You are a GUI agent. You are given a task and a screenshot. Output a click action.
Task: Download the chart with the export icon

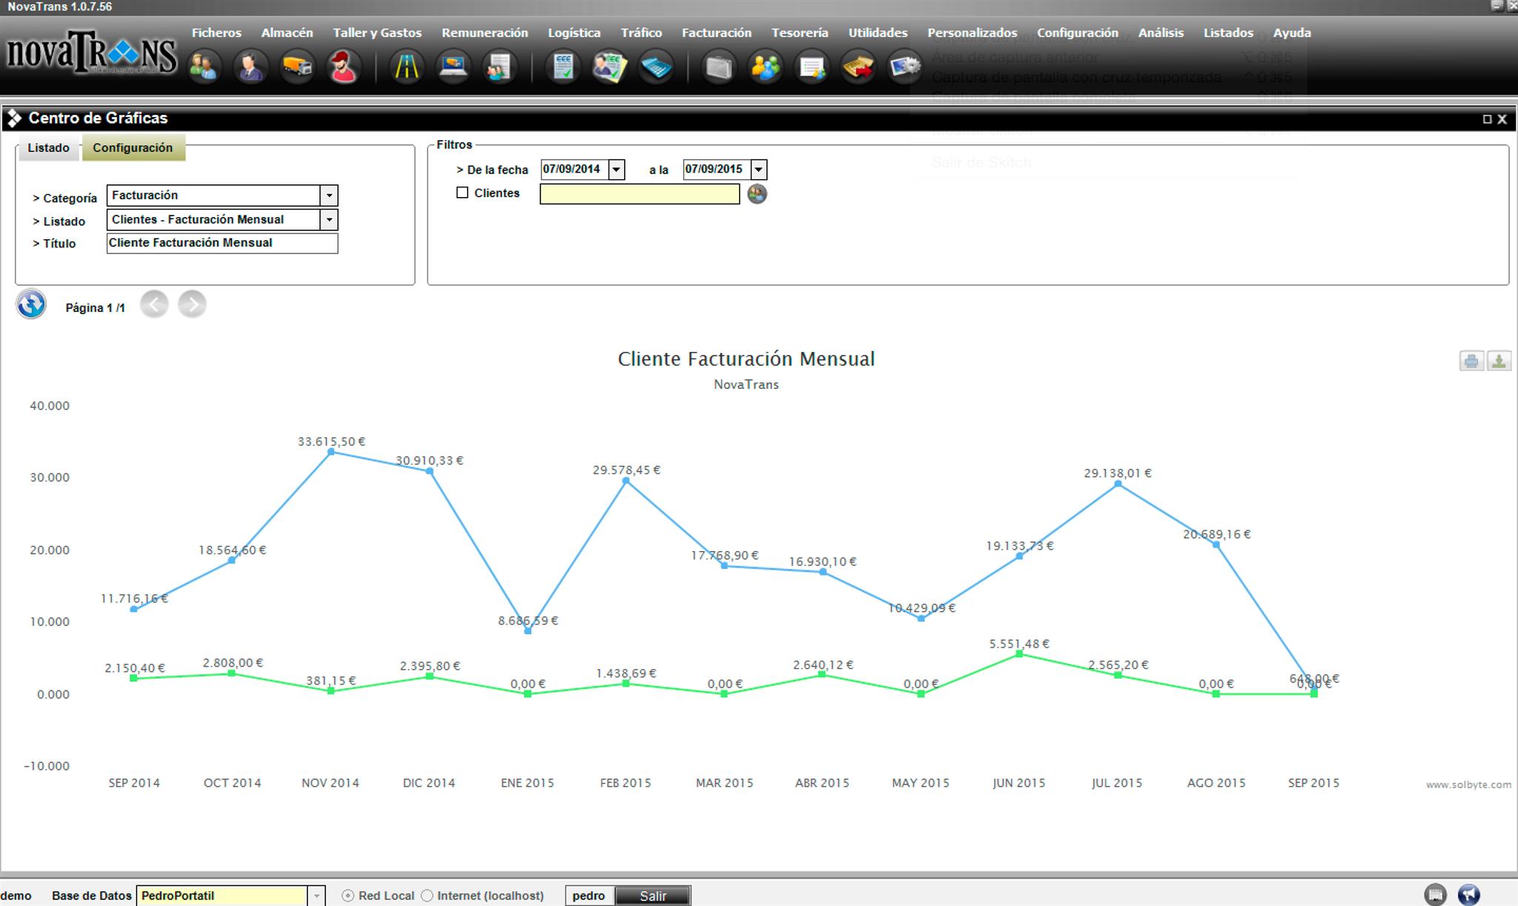point(1499,361)
